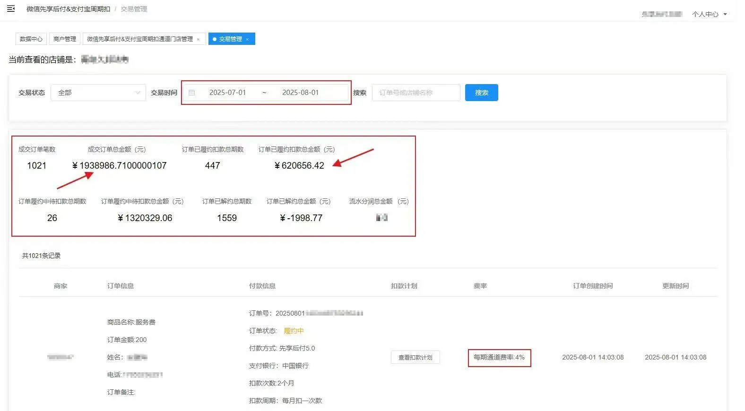Click the 费率 column header
Viewport: 745px width, 411px height.
click(480, 286)
